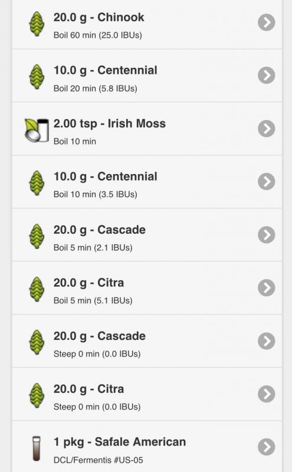Tap the hop icon for Citra Steep
This screenshot has width=292, height=472.
(37, 395)
